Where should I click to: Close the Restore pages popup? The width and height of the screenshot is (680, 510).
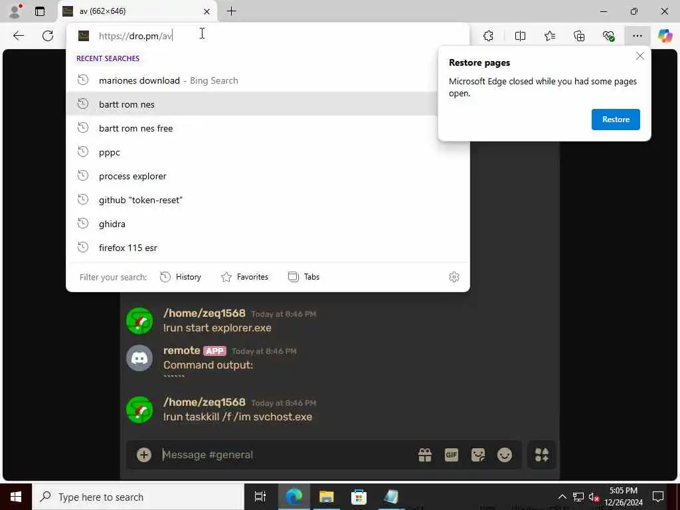639,56
